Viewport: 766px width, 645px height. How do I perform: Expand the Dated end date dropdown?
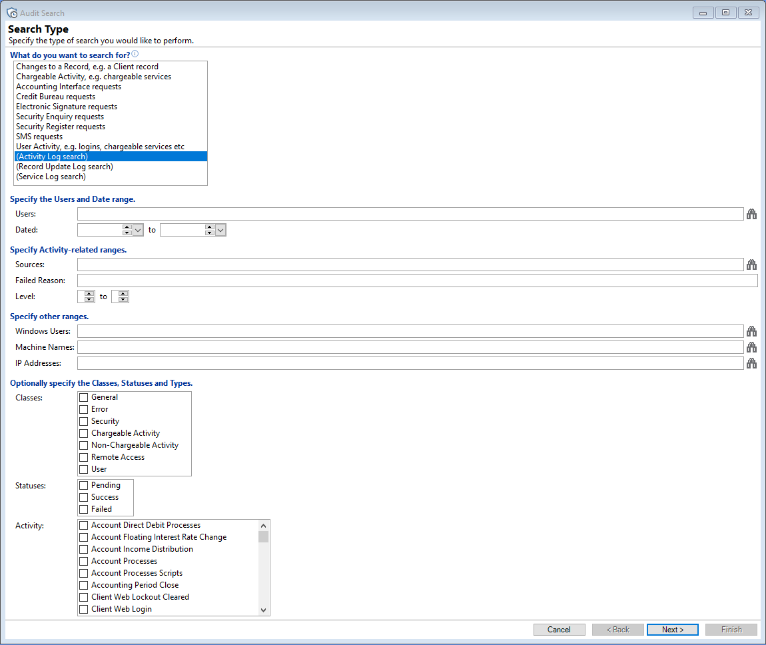221,230
